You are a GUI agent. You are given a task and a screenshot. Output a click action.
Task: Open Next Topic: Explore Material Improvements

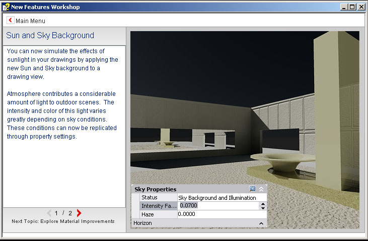[63, 221]
